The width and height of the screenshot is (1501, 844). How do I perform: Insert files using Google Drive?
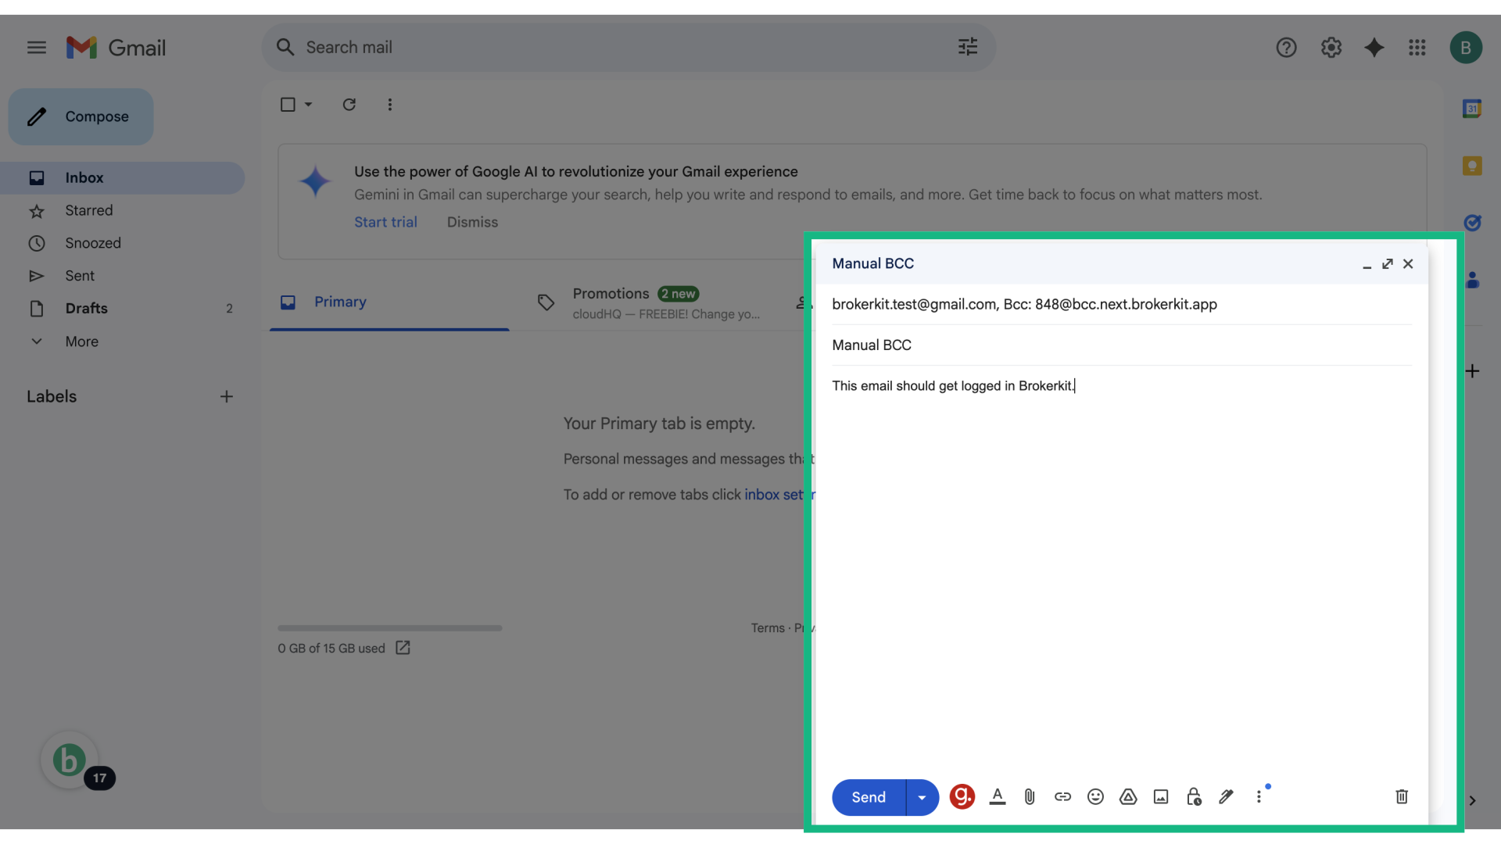pos(1128,796)
